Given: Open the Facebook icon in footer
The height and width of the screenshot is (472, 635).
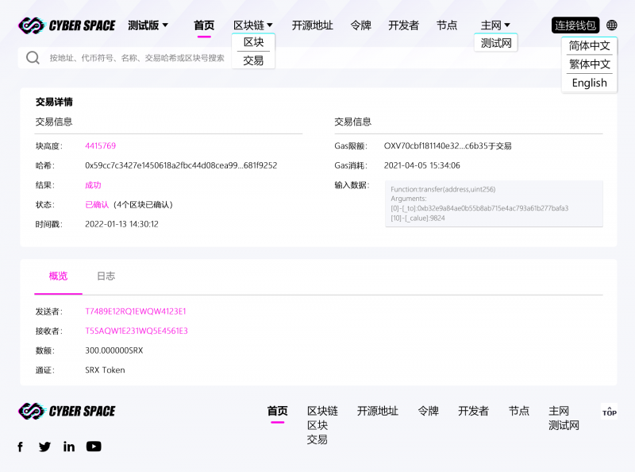Looking at the screenshot, I should point(21,447).
